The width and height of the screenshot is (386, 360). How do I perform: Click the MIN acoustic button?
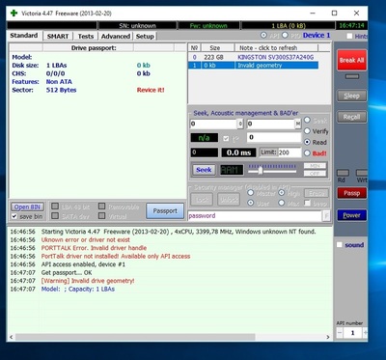click(315, 166)
